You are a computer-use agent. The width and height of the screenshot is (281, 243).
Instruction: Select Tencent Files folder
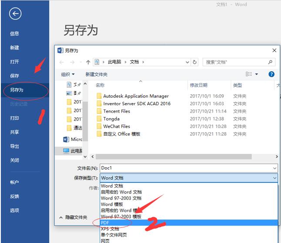113,111
